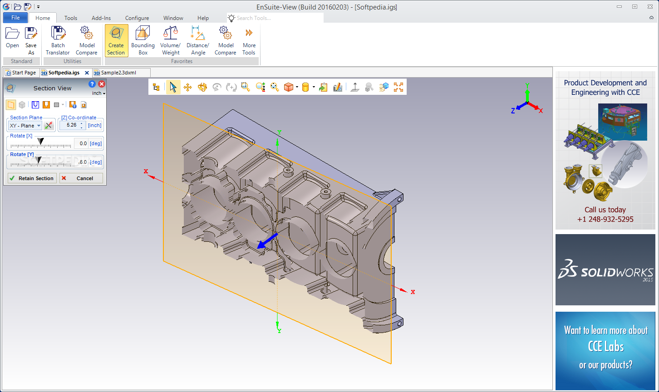
Task: Click the orange full-screen expand icon
Action: (x=398, y=87)
